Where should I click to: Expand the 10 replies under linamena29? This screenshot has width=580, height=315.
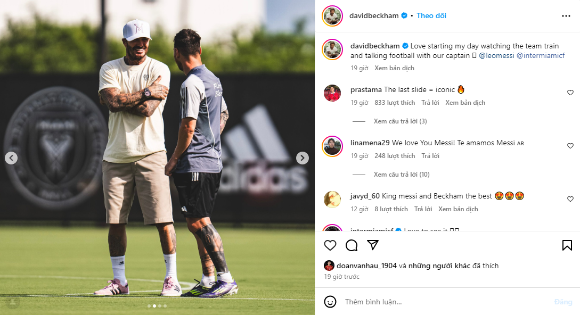(x=402, y=175)
